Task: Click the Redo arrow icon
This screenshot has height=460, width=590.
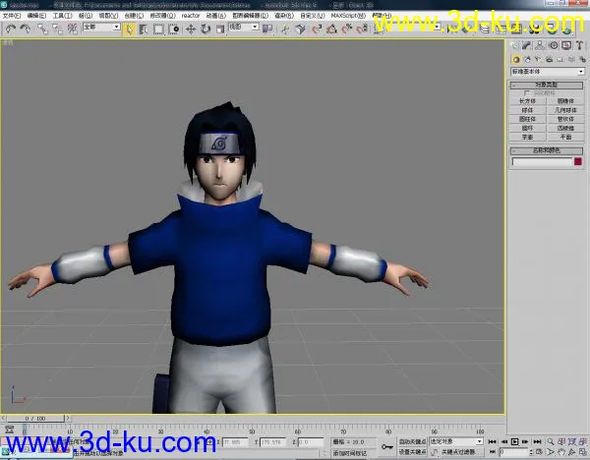Action: (x=26, y=29)
